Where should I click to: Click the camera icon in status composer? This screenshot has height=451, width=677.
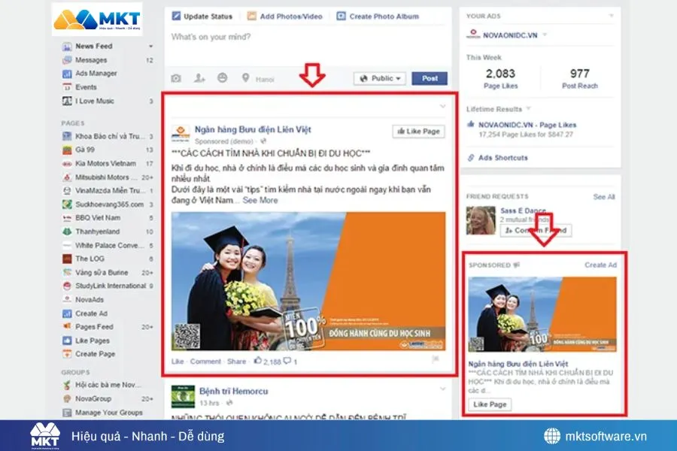[x=176, y=78]
